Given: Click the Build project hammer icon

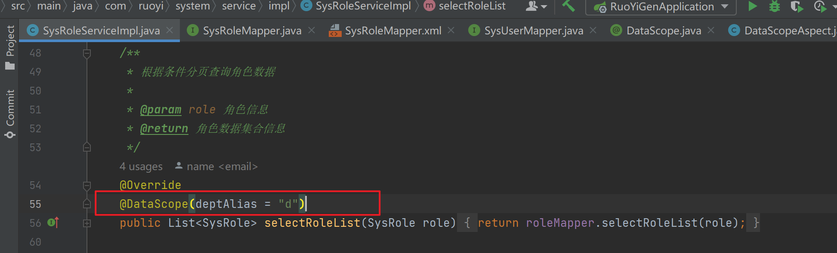Looking at the screenshot, I should click(x=568, y=6).
